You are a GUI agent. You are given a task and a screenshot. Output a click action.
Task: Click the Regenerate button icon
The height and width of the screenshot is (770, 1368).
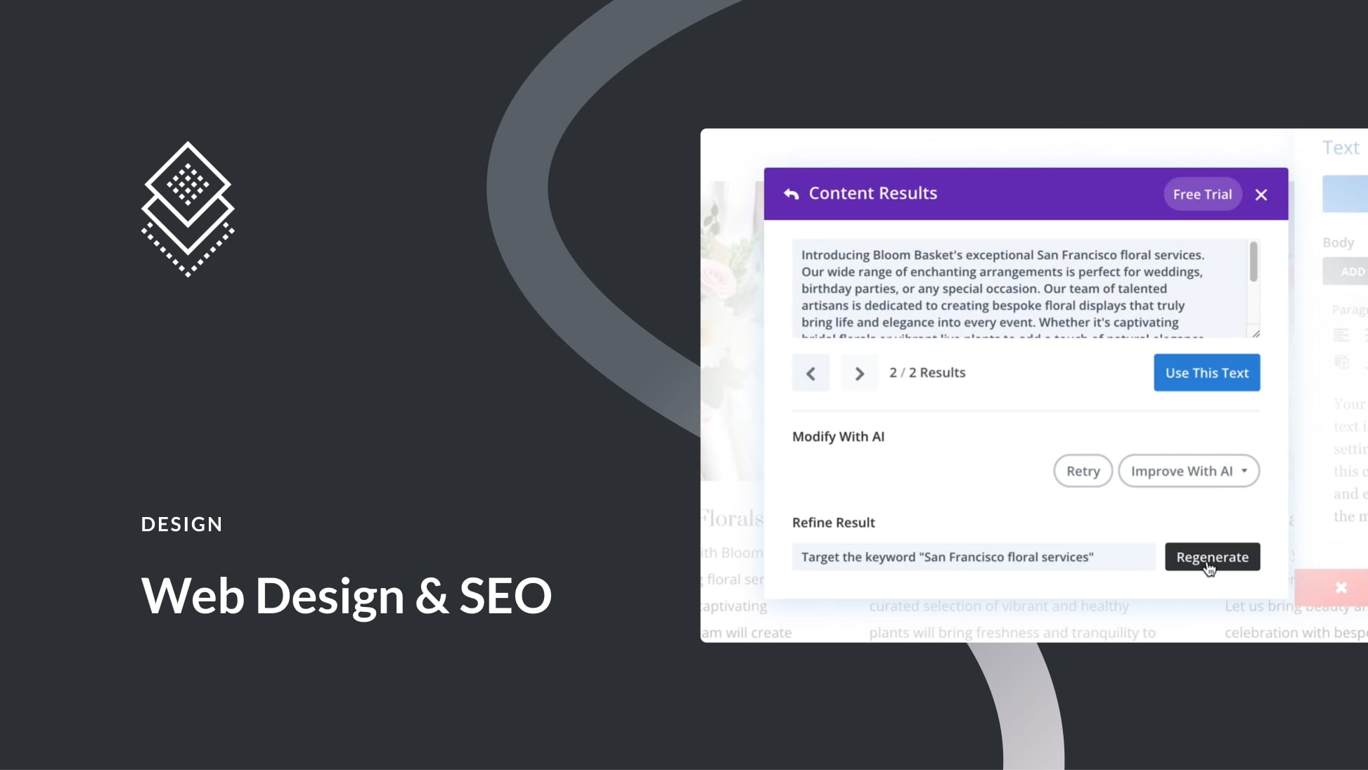pyautogui.click(x=1212, y=556)
